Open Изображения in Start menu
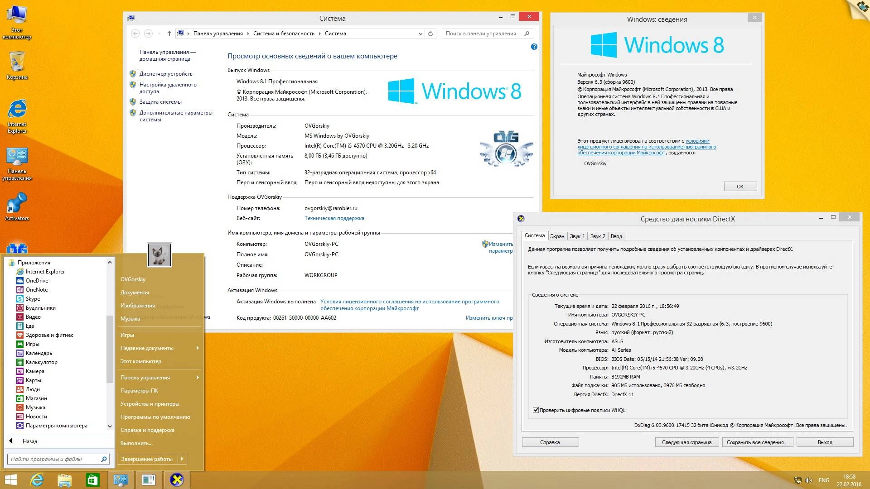 click(138, 306)
